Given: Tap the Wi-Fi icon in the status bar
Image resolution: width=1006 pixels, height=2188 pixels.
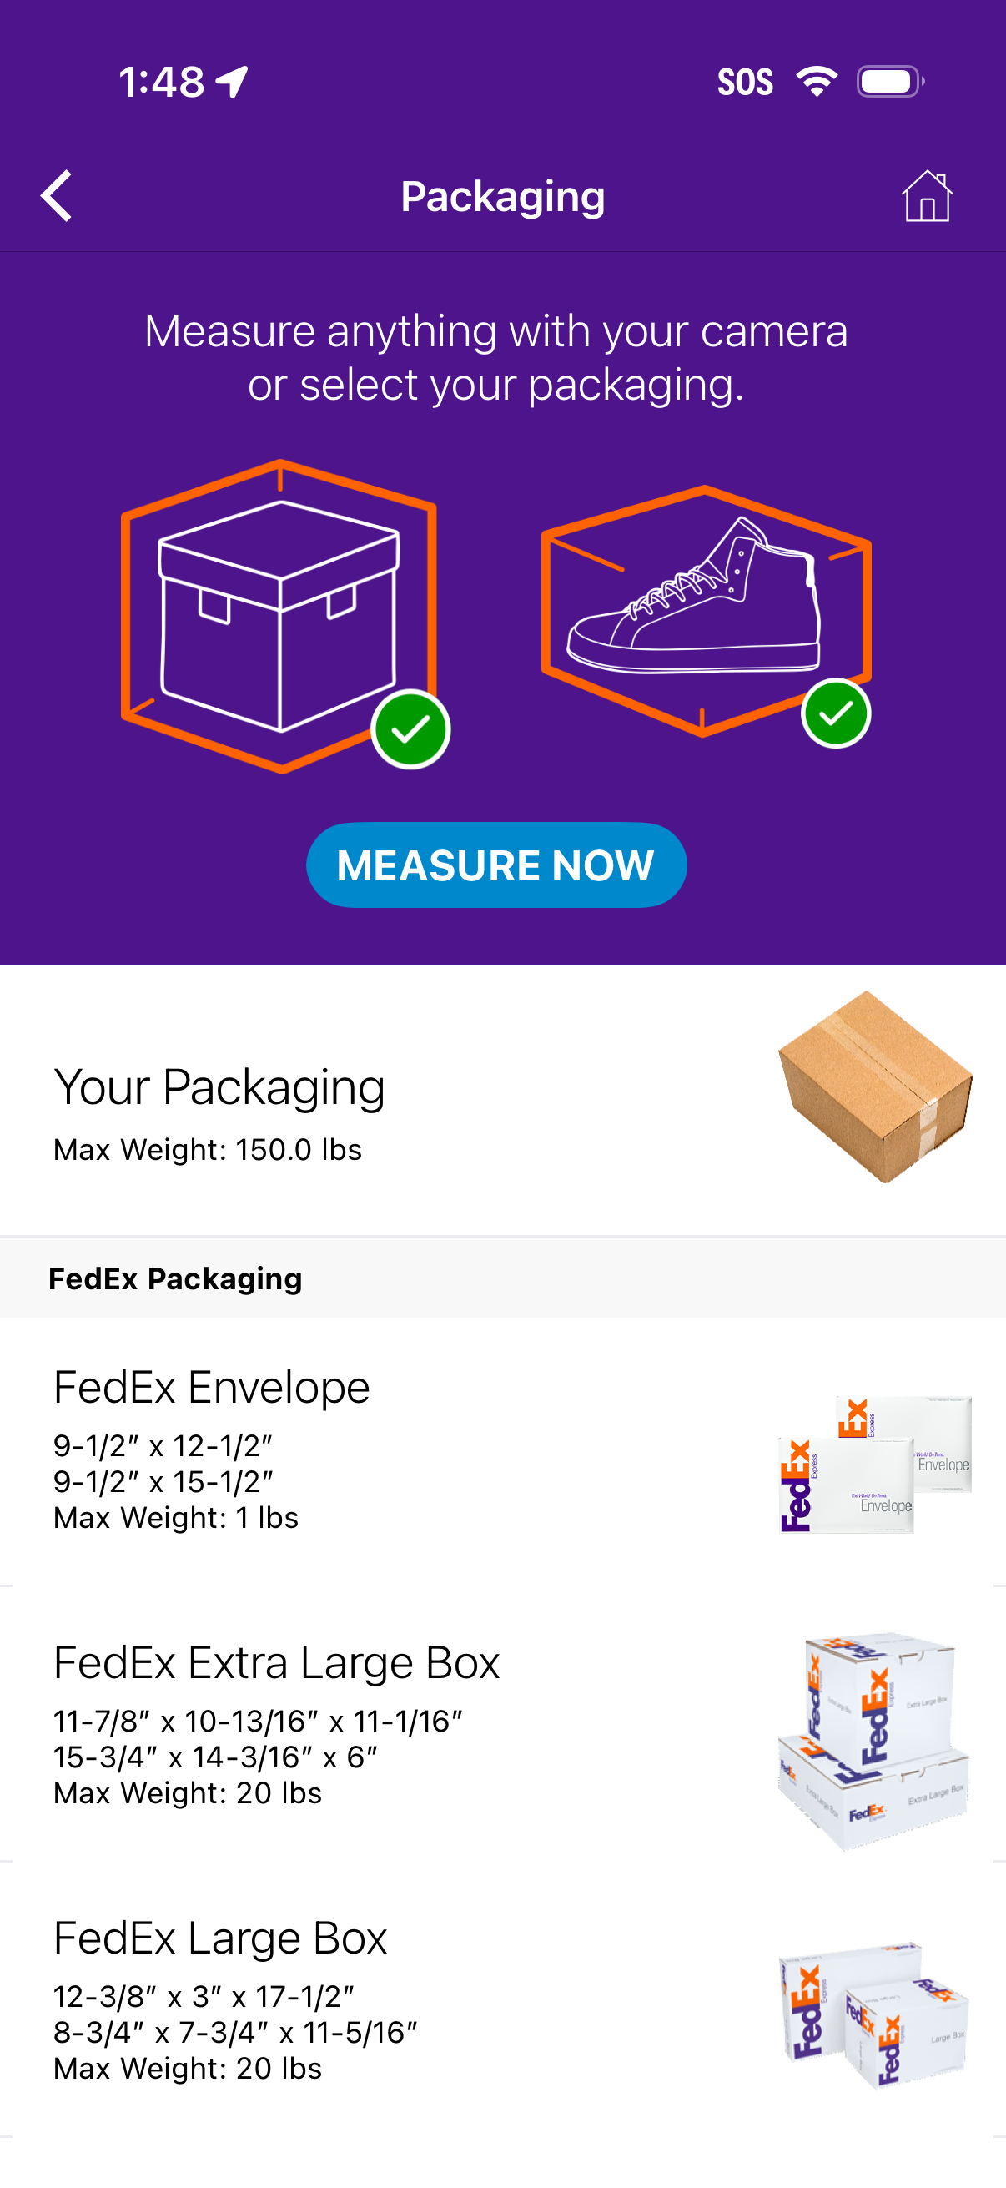Looking at the screenshot, I should pos(817,79).
